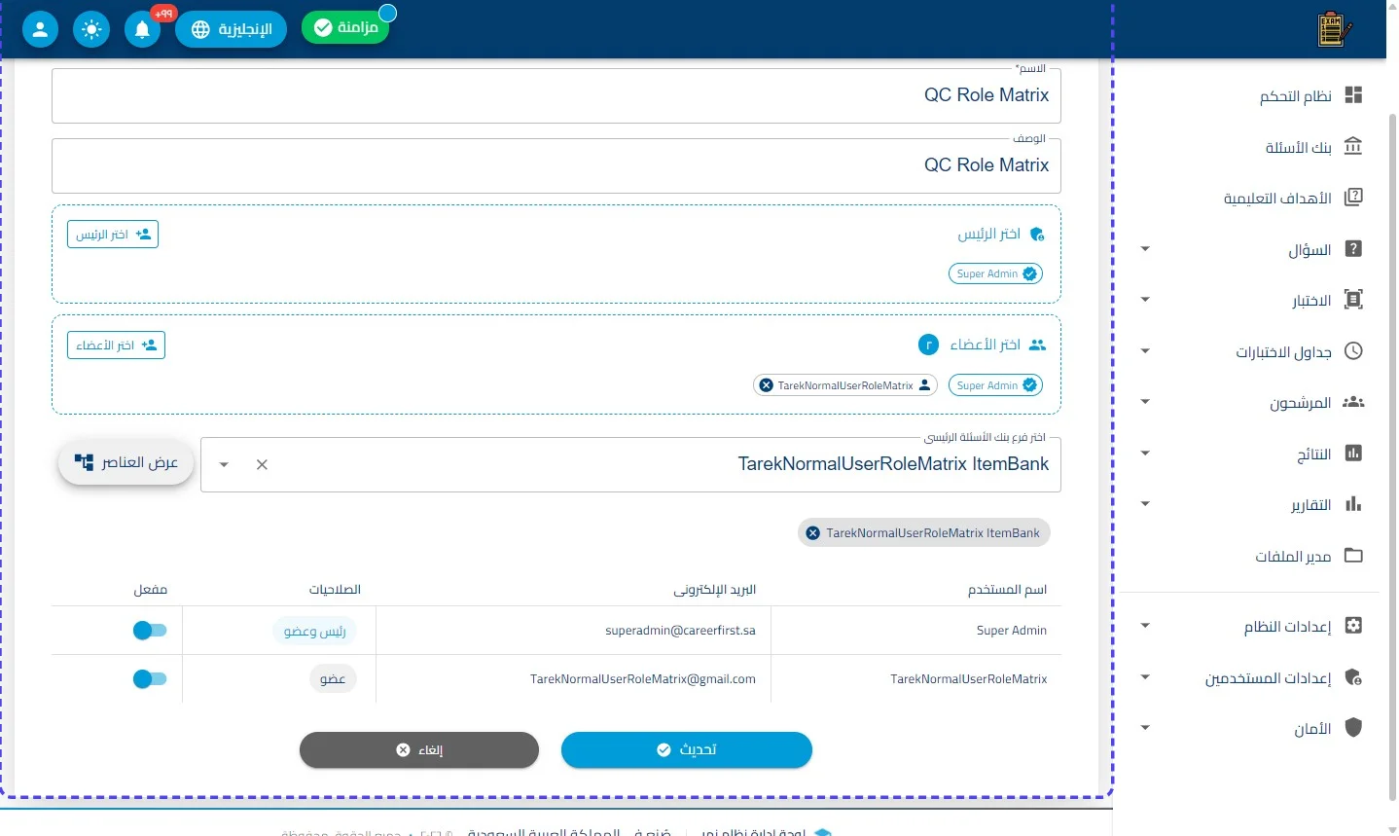1399x836 pixels.
Task: Click the exam schedules clock icon
Action: 1353,351
